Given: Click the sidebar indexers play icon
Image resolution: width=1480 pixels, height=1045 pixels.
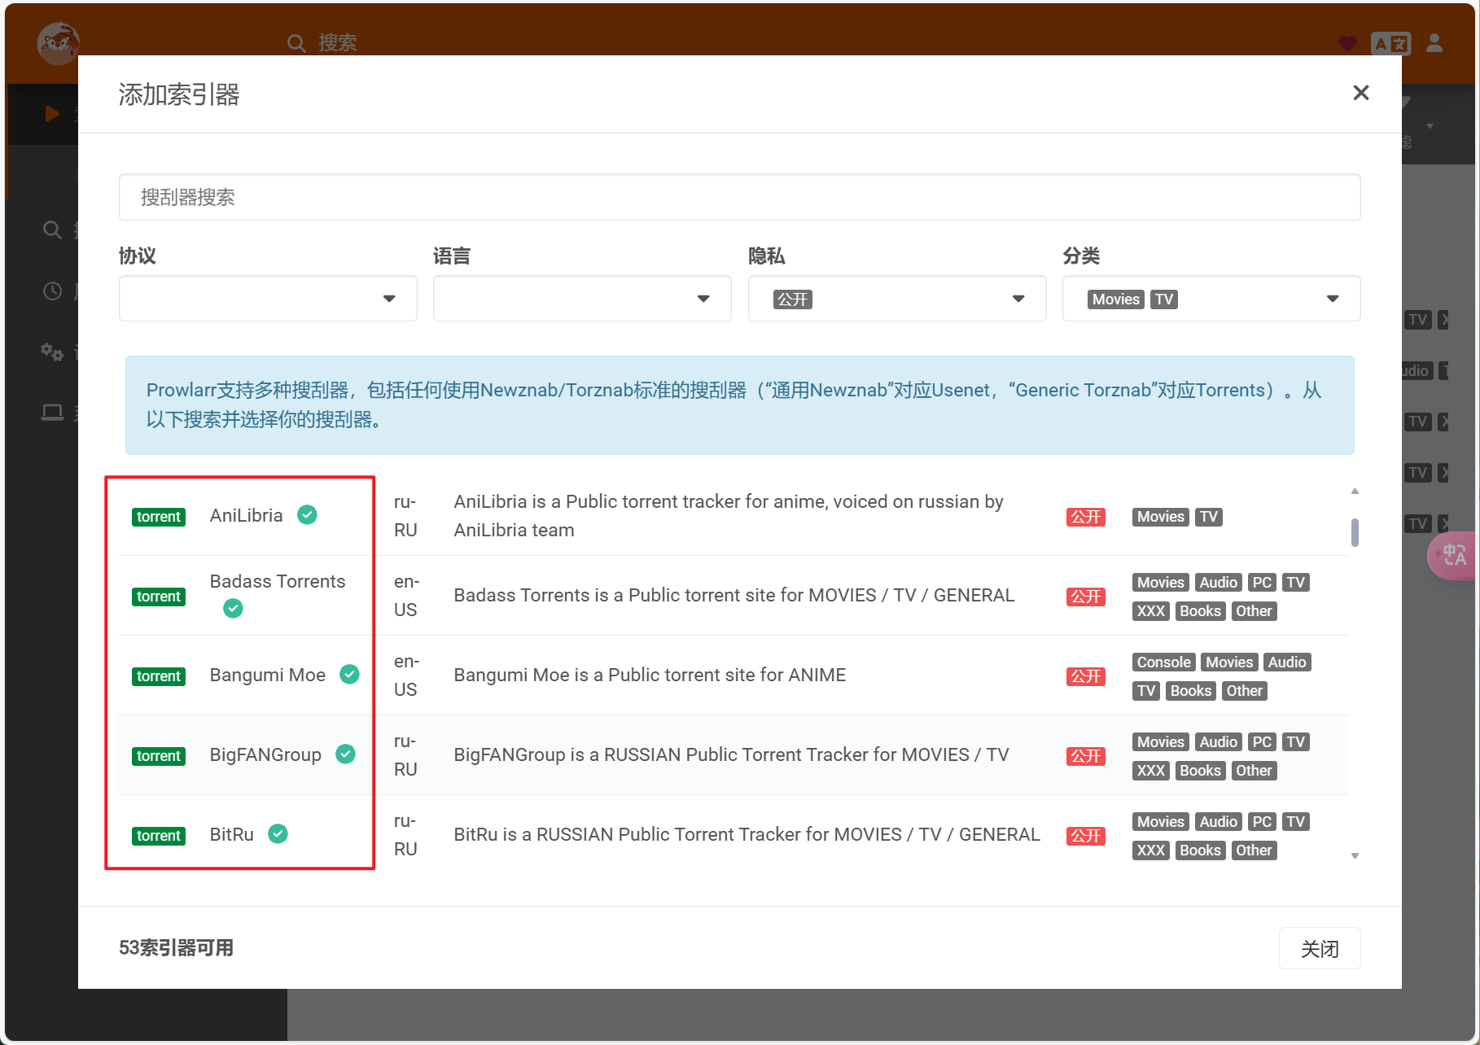Looking at the screenshot, I should tap(52, 113).
